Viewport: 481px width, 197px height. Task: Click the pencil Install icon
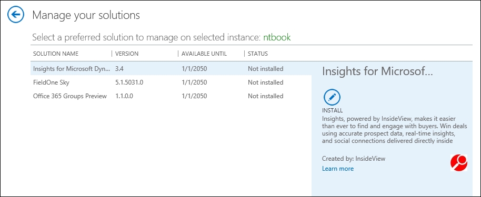[x=332, y=97]
